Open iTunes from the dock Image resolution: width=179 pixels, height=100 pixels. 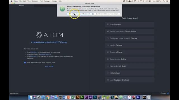coord(129,97)
